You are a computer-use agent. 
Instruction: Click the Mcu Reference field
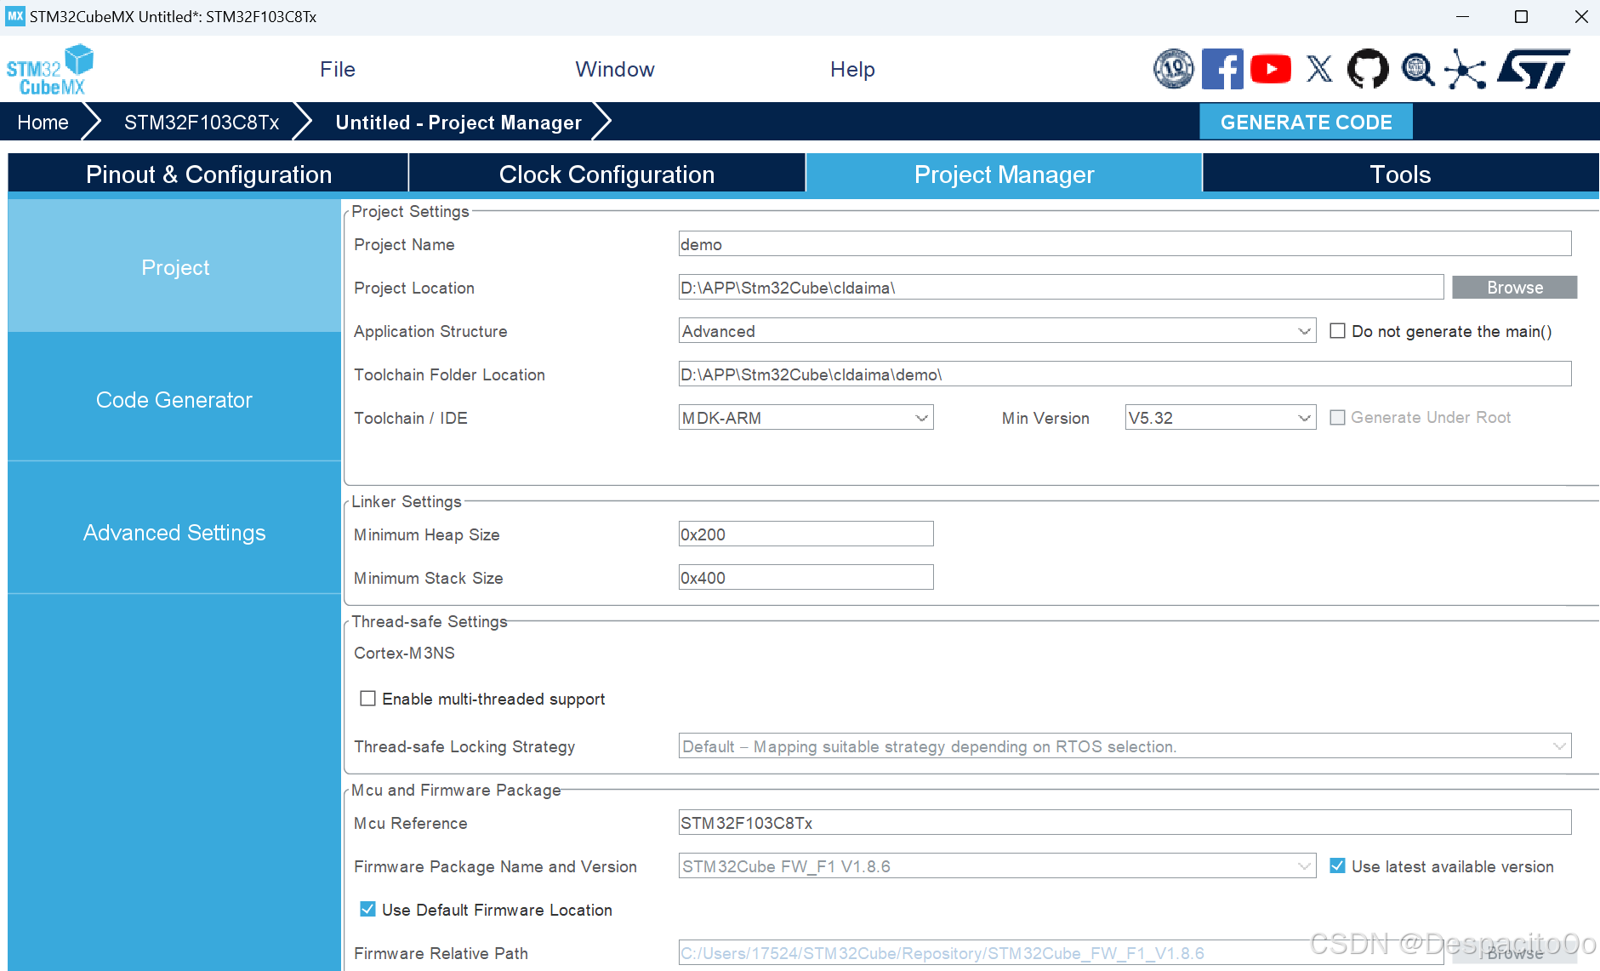point(1125,823)
